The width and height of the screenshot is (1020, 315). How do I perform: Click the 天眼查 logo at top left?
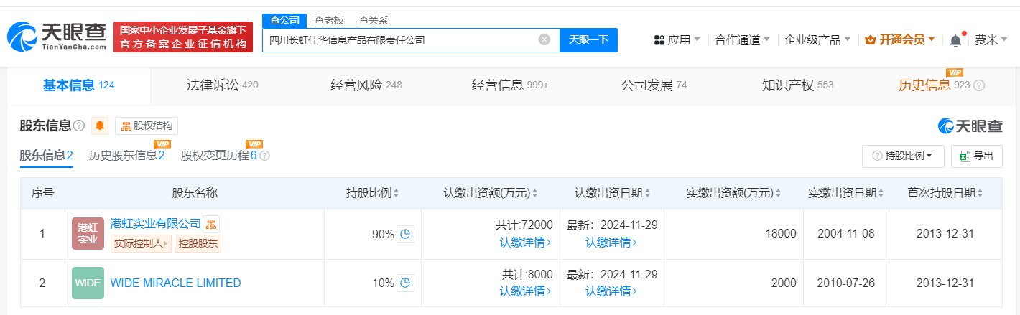coord(57,36)
